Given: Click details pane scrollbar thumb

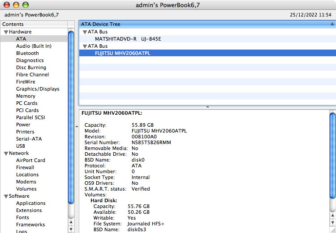Looking at the screenshot, I should point(332,155).
